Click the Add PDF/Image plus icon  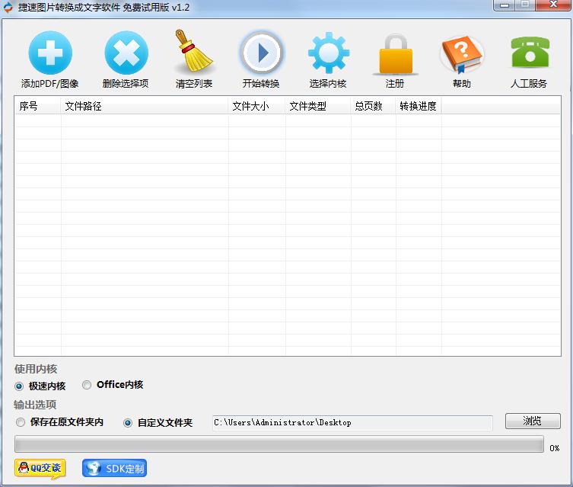[x=50, y=53]
